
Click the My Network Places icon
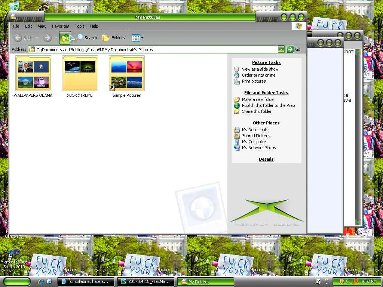coord(237,148)
